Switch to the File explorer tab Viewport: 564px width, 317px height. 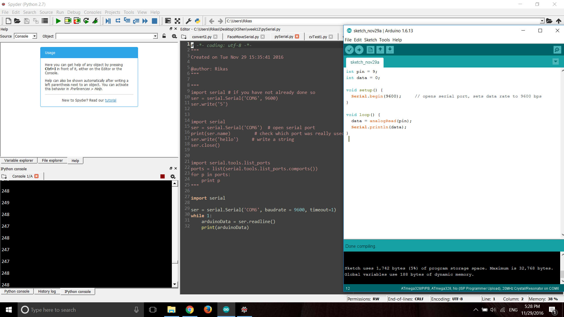click(51, 160)
